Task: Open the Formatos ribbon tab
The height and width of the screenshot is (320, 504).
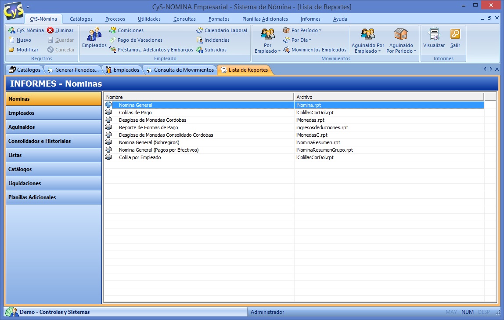Action: [219, 19]
